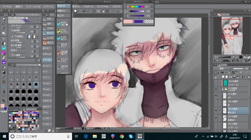Pick brush size preset 17
Screen dimensions: 251x140
tap(36, 85)
